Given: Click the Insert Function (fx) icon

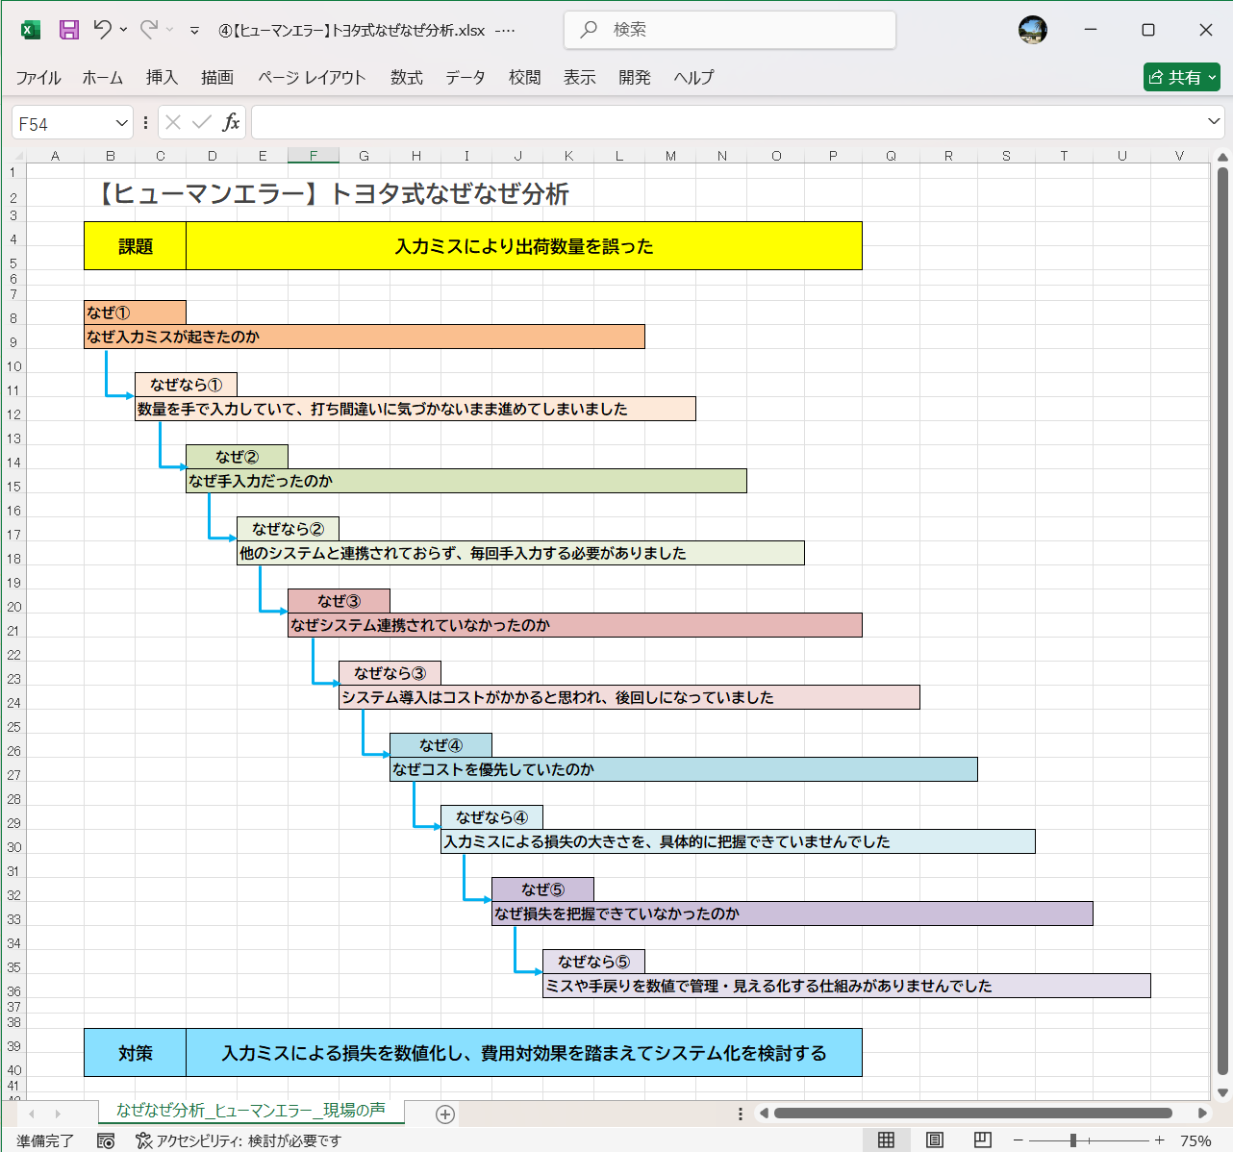Looking at the screenshot, I should coord(231,121).
